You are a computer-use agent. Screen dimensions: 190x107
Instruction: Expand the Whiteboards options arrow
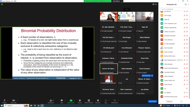118,100
